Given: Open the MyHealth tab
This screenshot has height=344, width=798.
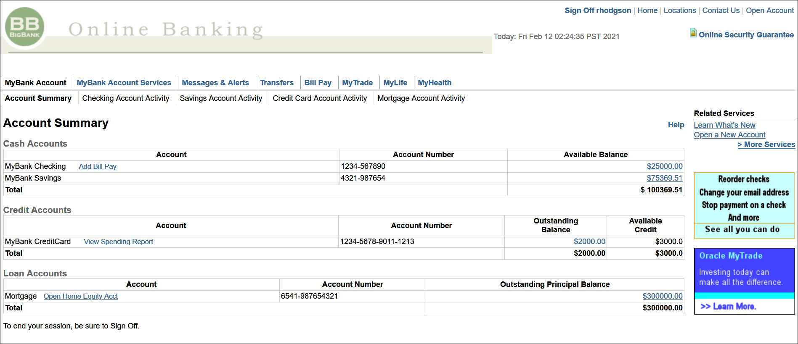Looking at the screenshot, I should pyautogui.click(x=434, y=83).
